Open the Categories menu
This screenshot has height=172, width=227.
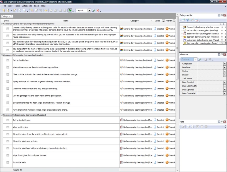tap(27, 6)
